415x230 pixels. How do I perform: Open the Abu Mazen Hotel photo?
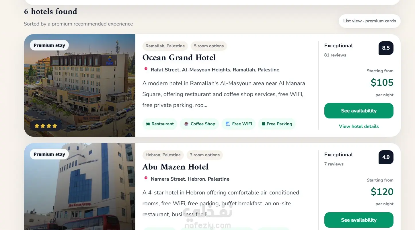point(80,187)
